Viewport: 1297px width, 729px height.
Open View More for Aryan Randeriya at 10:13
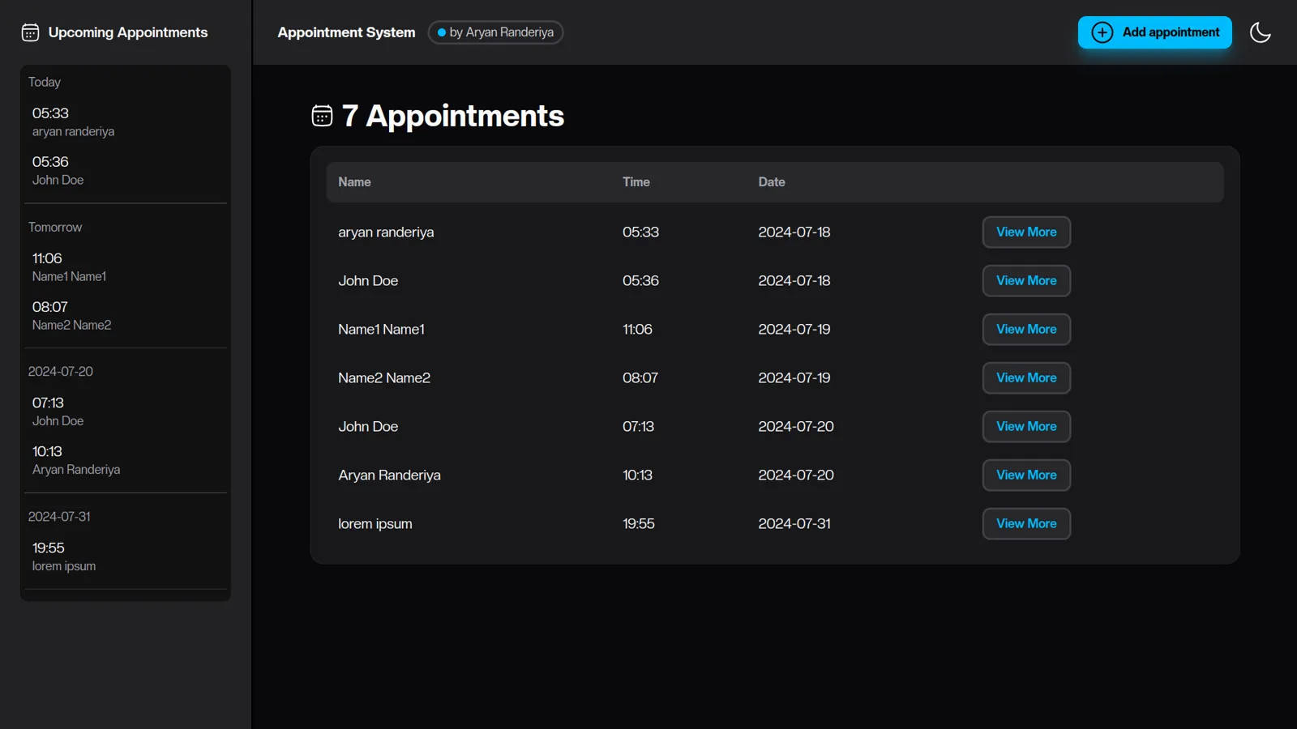1026,475
